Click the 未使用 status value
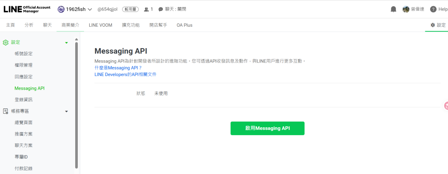 (161, 94)
